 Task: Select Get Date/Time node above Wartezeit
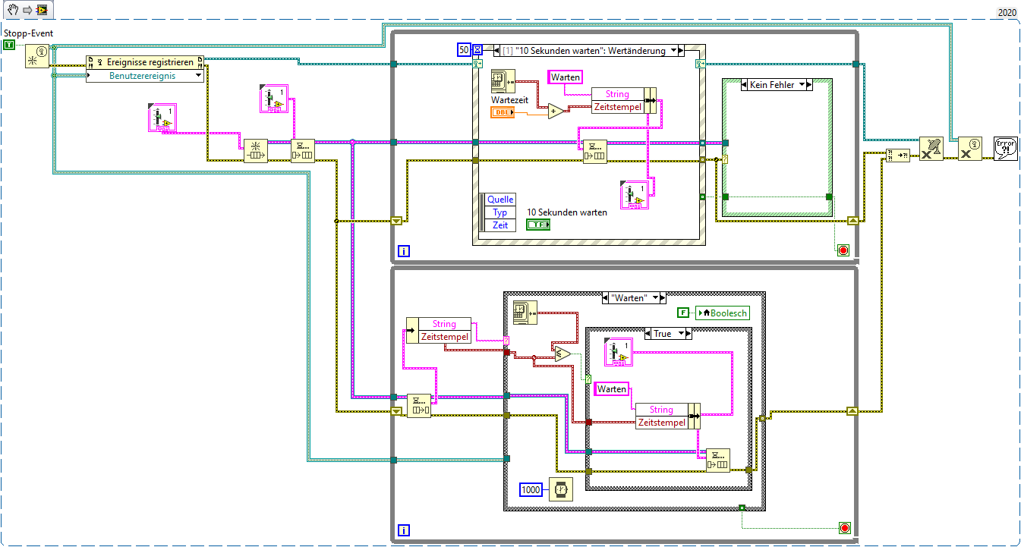(503, 80)
